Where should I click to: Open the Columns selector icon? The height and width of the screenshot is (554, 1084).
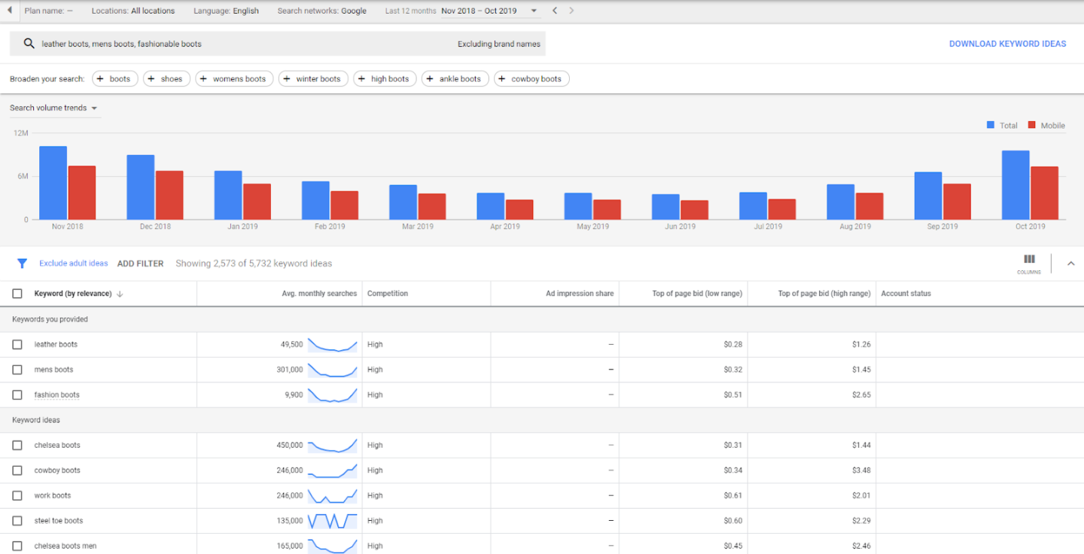[x=1029, y=260]
